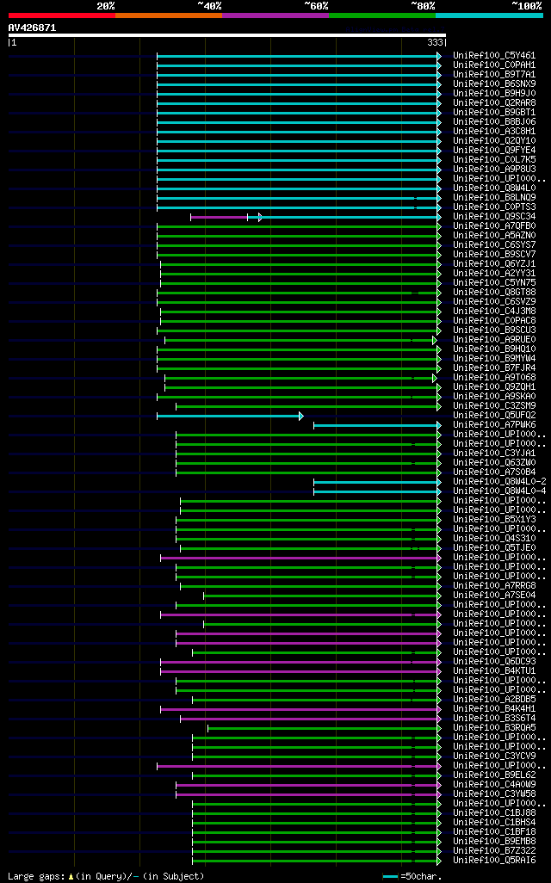Image resolution: width=551 pixels, height=883 pixels.
Task: Click the UniRef100_C5YN75 entry
Action: click(x=494, y=282)
